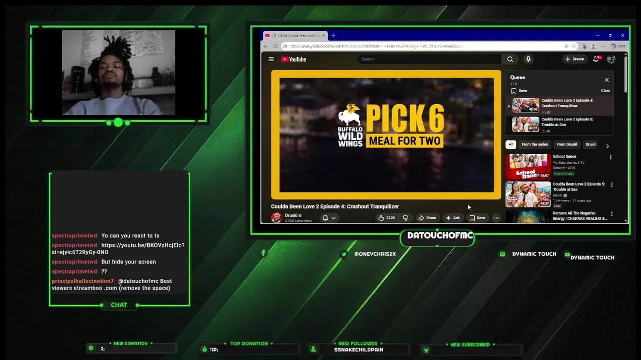Click the webcam feed of the streamer
This screenshot has width=641, height=360.
click(x=119, y=72)
